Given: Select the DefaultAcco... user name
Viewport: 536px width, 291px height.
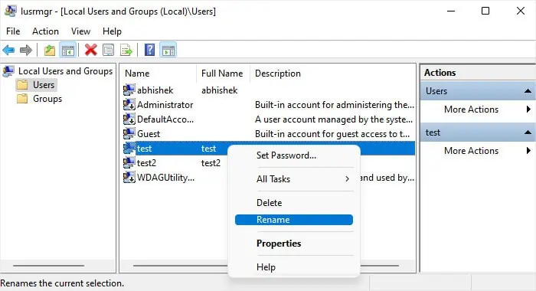Looking at the screenshot, I should [x=165, y=119].
